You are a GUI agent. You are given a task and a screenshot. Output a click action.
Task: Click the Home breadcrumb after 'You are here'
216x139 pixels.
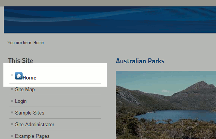(38, 43)
